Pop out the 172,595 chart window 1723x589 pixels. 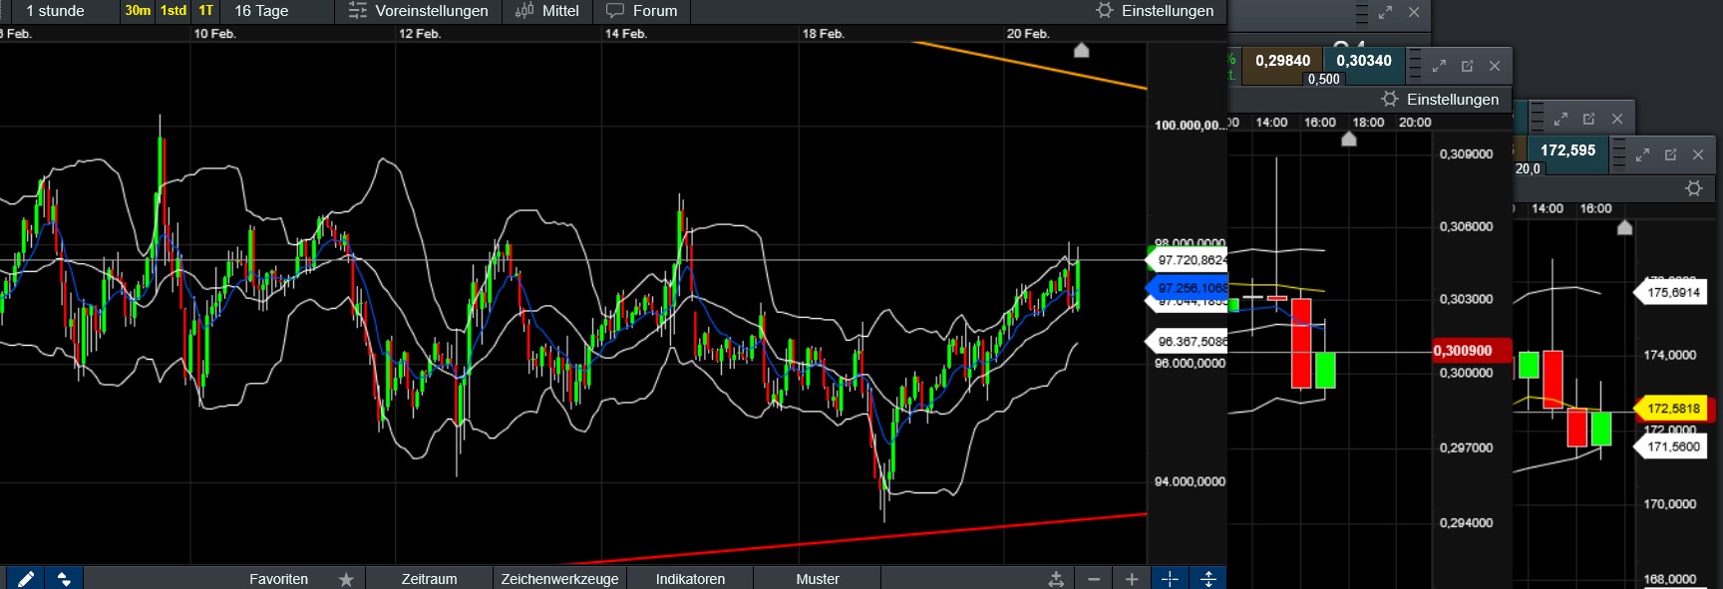click(1670, 155)
